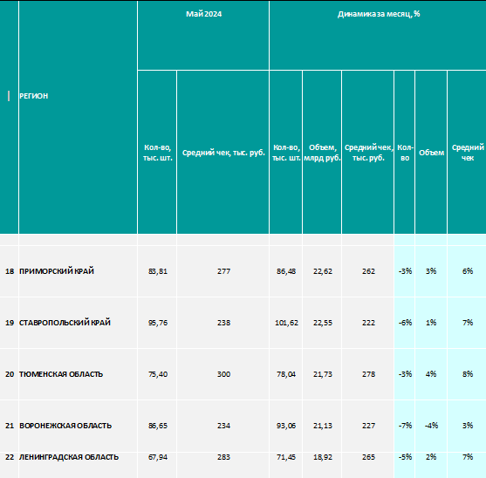This screenshot has height=478, width=486.
Task: Select the -7% quantity change cell
Action: [x=405, y=426]
